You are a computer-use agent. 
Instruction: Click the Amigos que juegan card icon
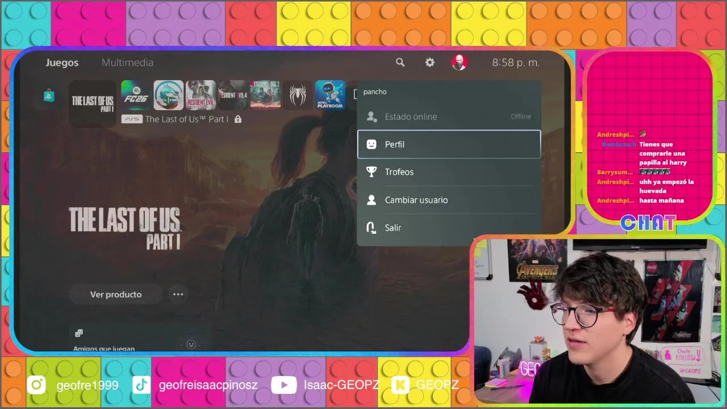[x=79, y=333]
